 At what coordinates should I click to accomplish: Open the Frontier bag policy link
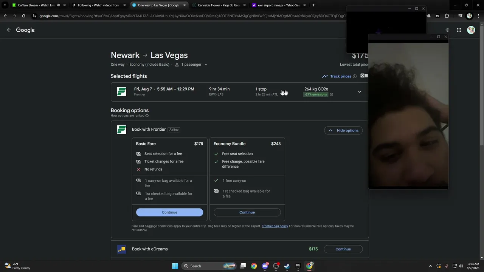[x=275, y=226]
